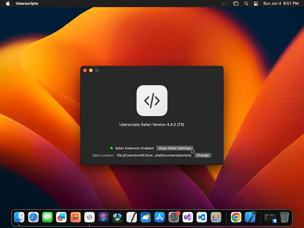
Task: Click the Safari Extension Enabled label
Action: pos(134,148)
